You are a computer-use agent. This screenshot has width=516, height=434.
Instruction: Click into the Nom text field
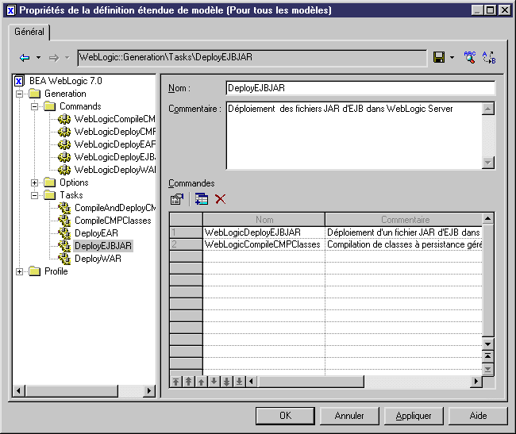pos(360,88)
